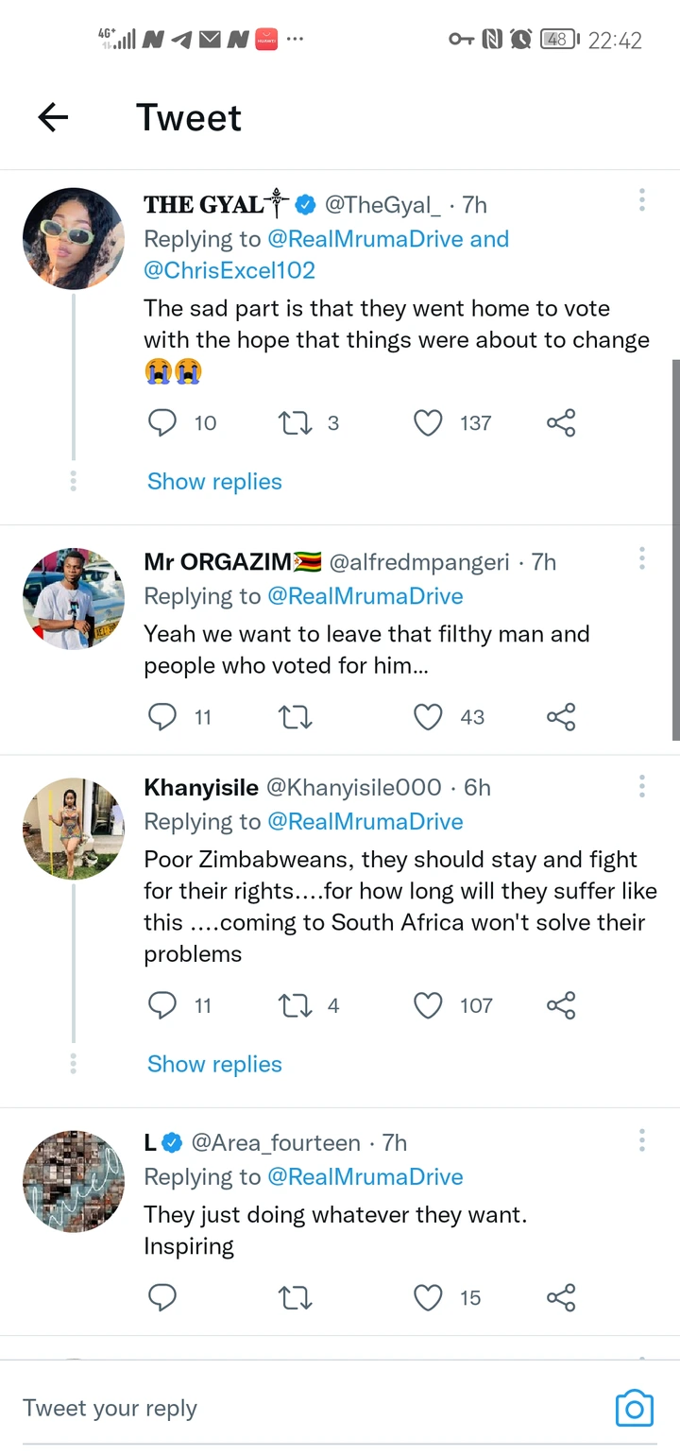Share Khanyisile's tweet
Viewport: 680px width, 1455px height.
pyautogui.click(x=561, y=1005)
